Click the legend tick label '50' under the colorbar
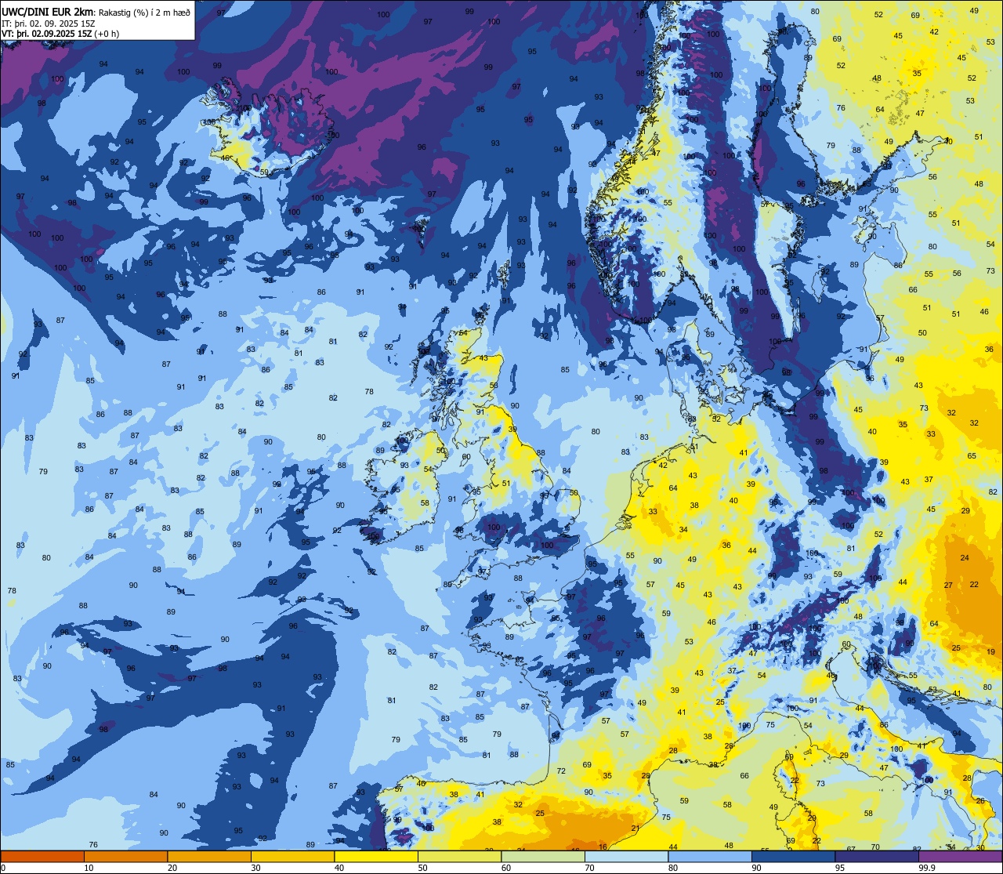 [422, 868]
